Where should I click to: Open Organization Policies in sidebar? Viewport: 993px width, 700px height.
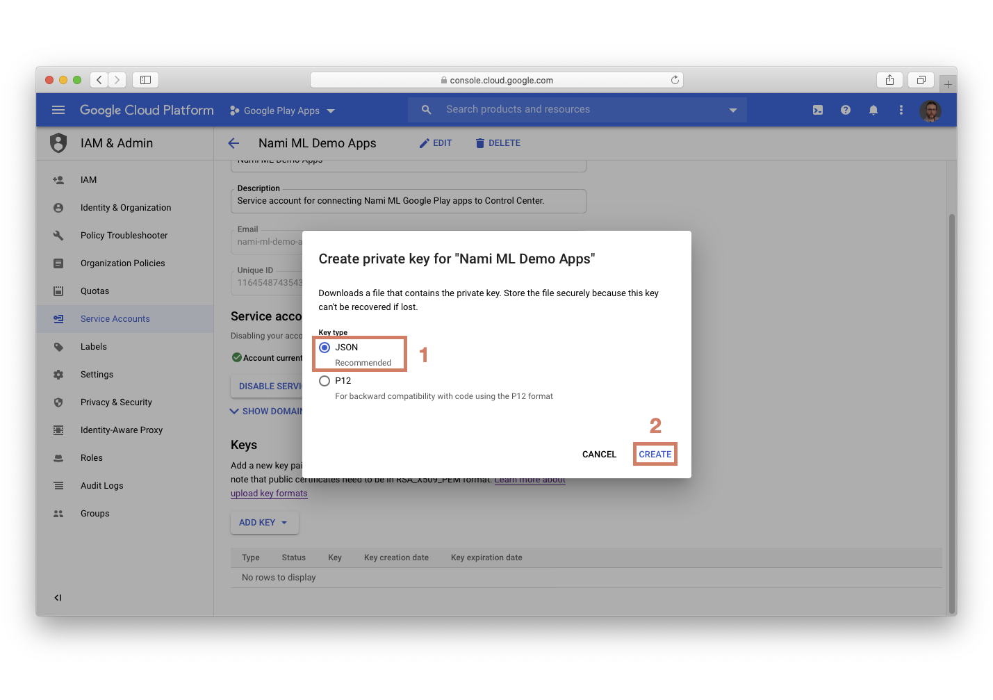125,263
